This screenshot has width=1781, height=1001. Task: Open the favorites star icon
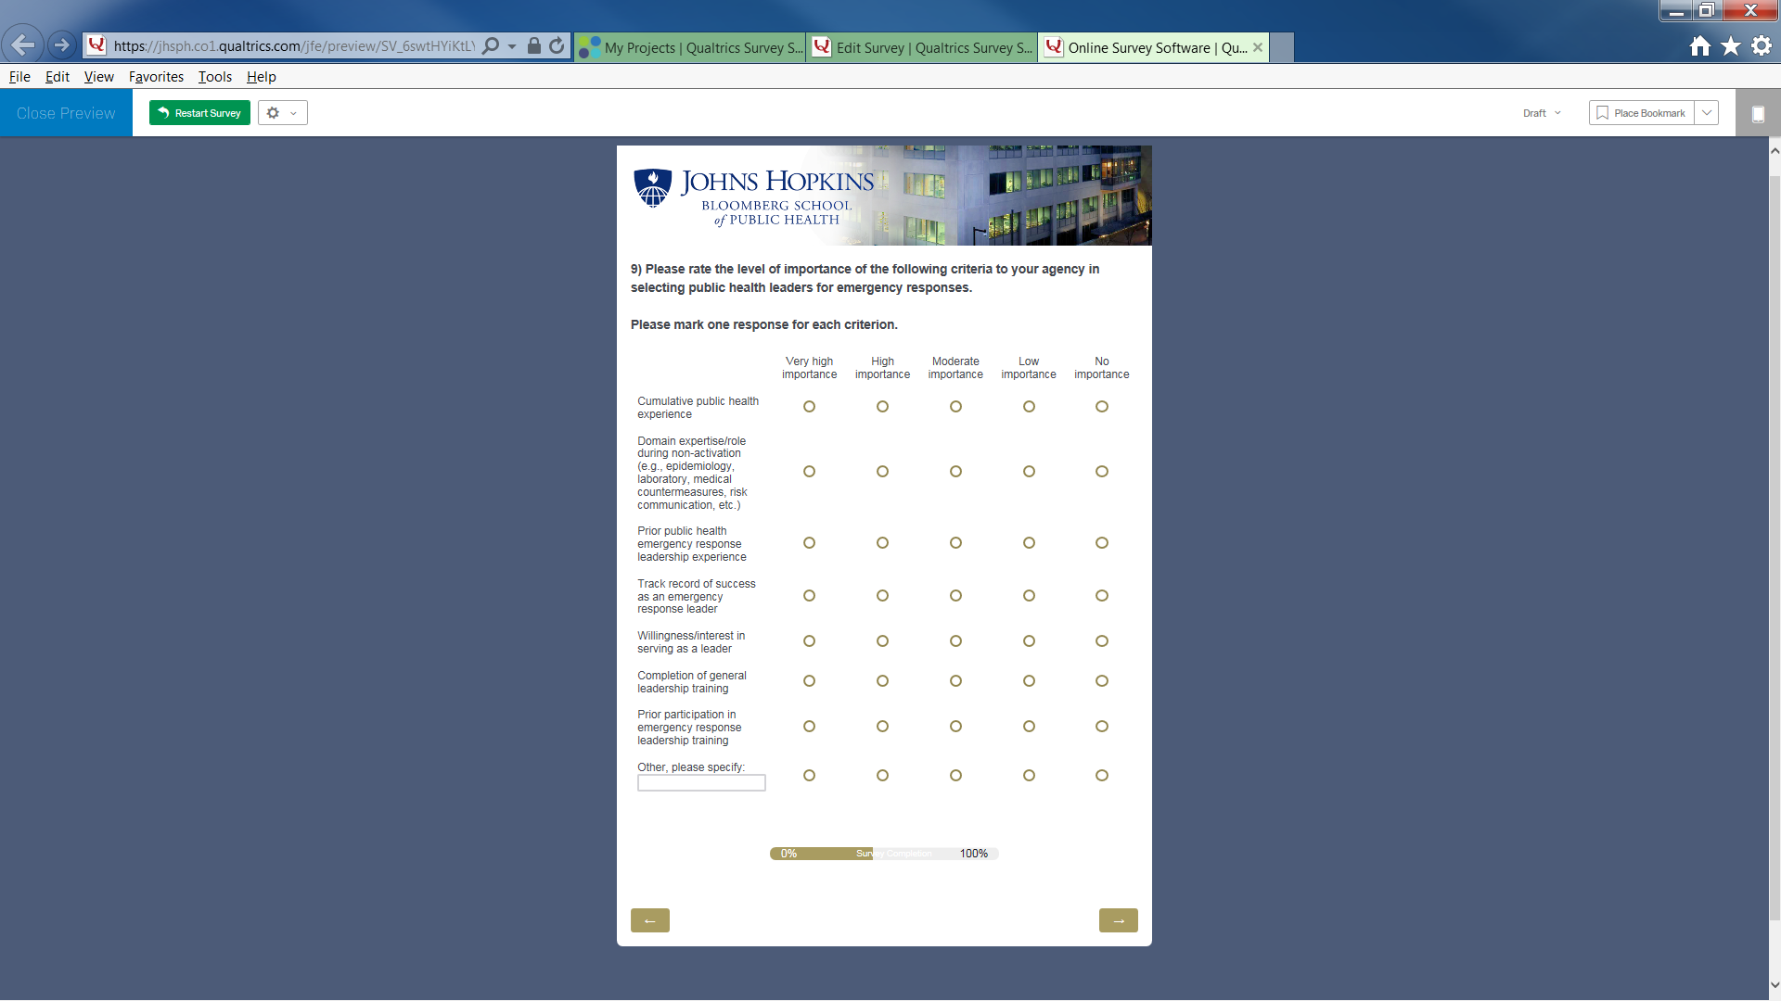coord(1731,46)
